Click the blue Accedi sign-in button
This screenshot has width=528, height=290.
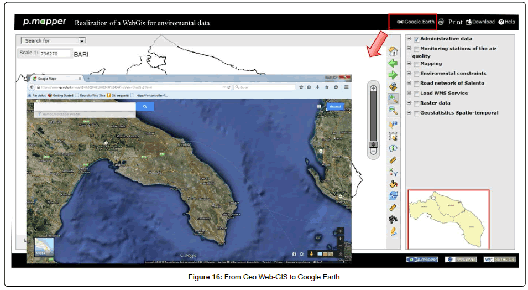(x=335, y=107)
